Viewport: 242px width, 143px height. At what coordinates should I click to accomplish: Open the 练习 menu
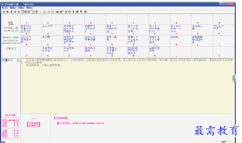5,8
